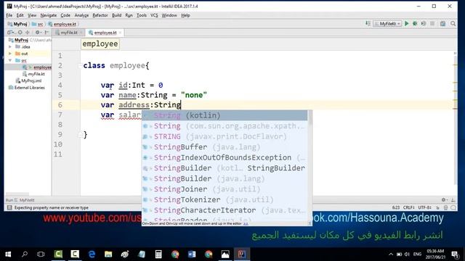The height and width of the screenshot is (261, 465).
Task: Hide the Project tool window
Action: click(46, 32)
